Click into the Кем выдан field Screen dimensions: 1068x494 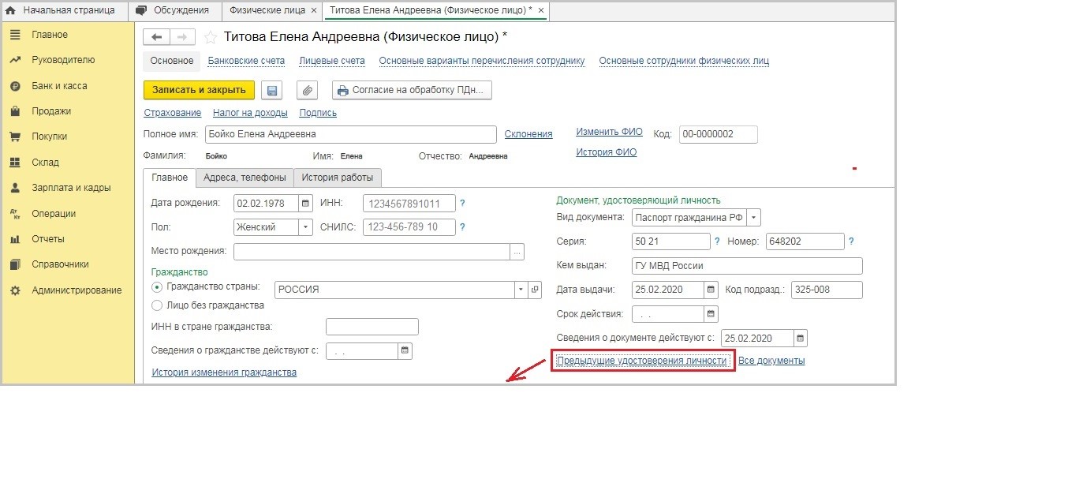[747, 266]
